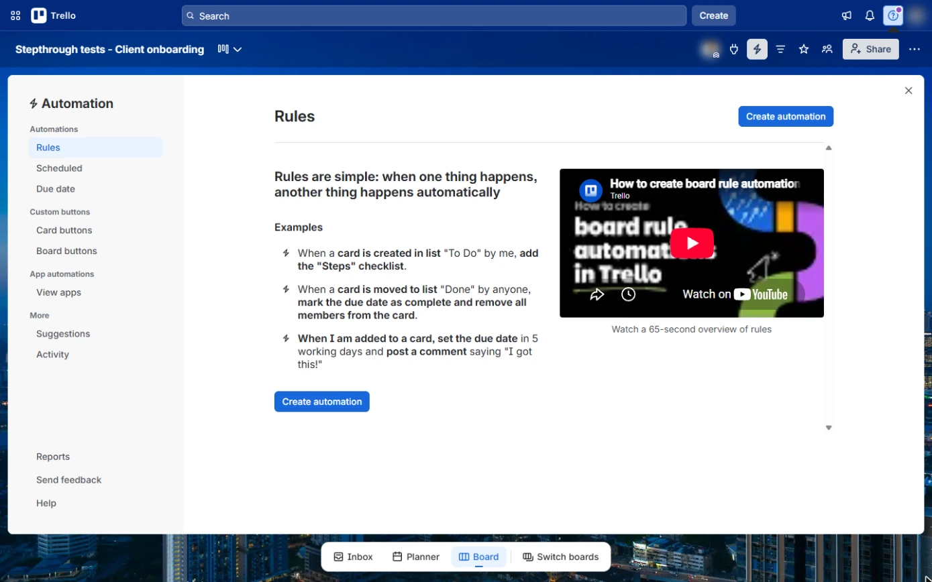Click the Create button in top bar

(x=714, y=15)
